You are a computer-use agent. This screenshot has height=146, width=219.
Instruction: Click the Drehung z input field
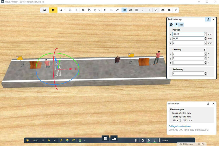pos(188,63)
